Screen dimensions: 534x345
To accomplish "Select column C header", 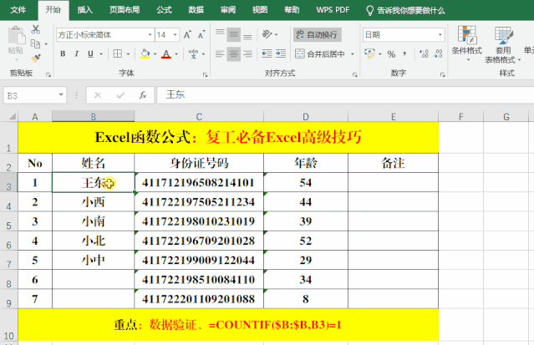I will coord(199,117).
